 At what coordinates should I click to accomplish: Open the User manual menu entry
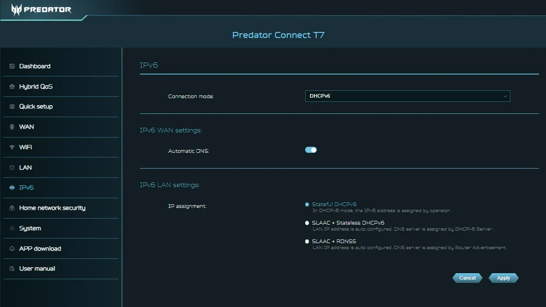click(x=12, y=269)
